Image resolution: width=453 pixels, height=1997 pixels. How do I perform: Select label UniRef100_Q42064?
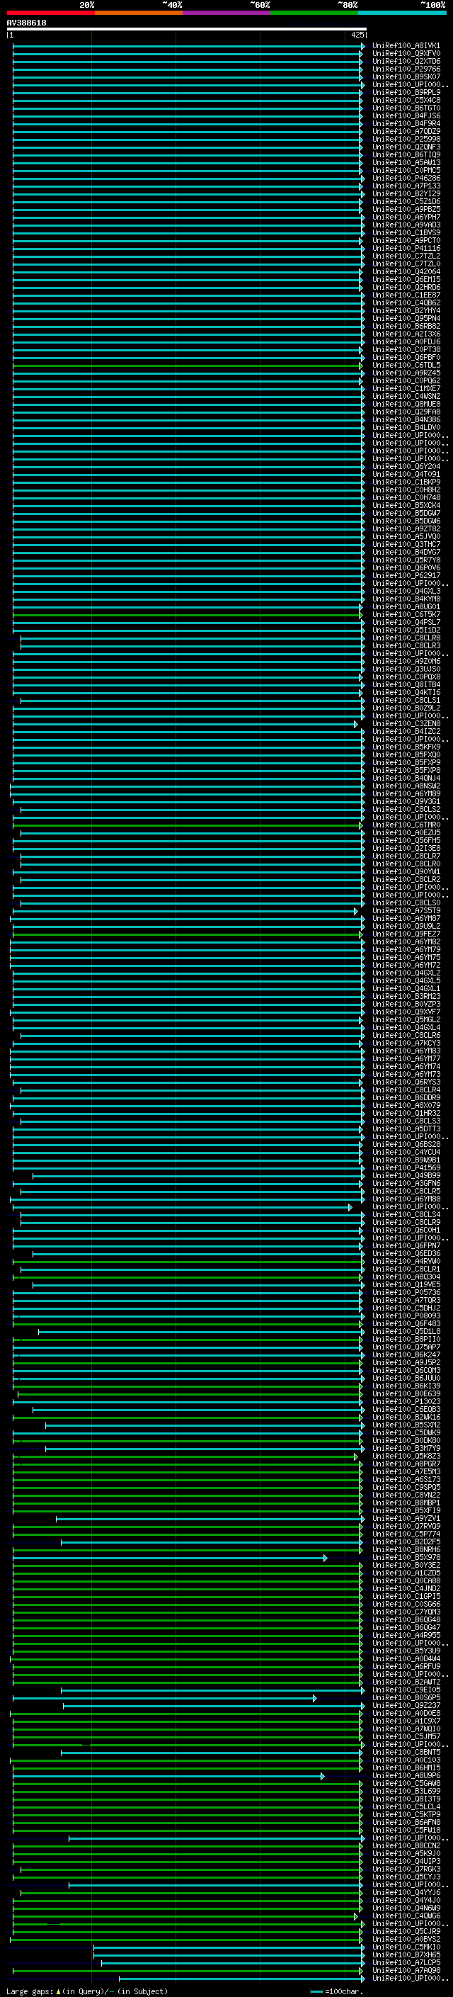pyautogui.click(x=406, y=272)
